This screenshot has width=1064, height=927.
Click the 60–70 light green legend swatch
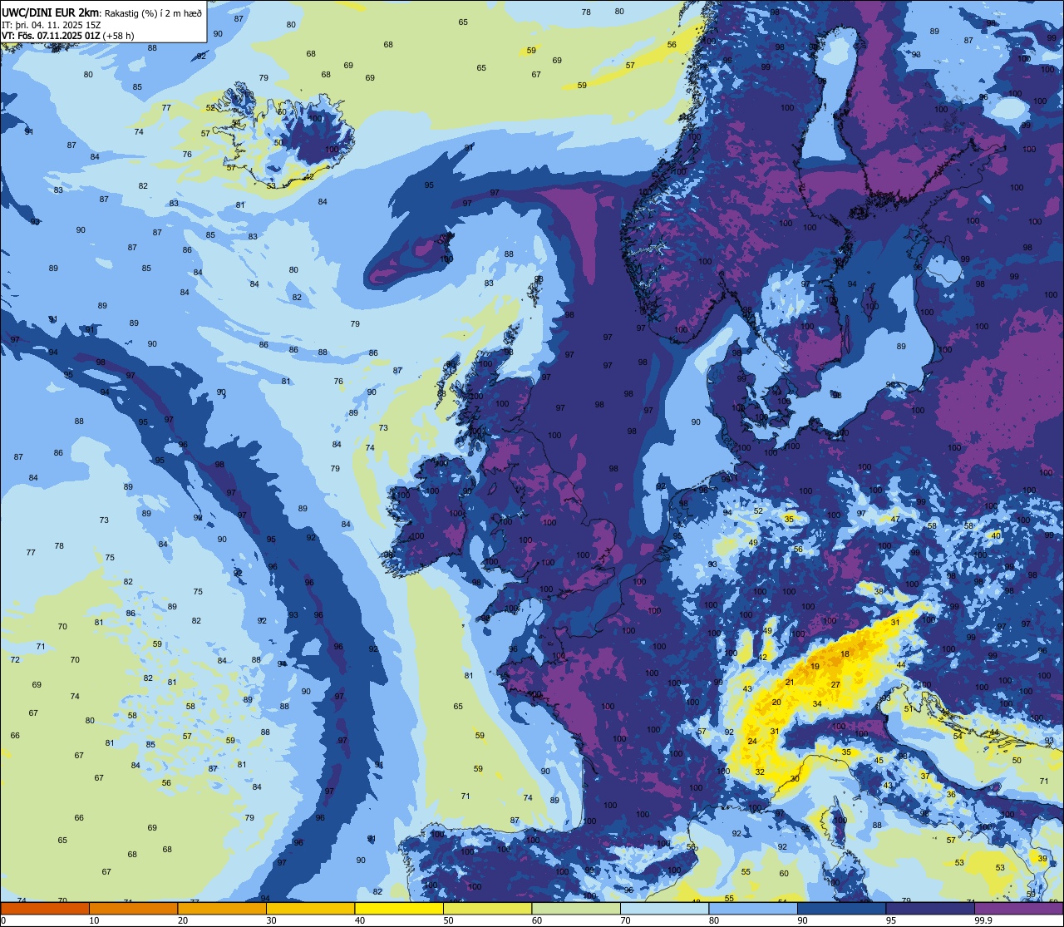pos(576,908)
